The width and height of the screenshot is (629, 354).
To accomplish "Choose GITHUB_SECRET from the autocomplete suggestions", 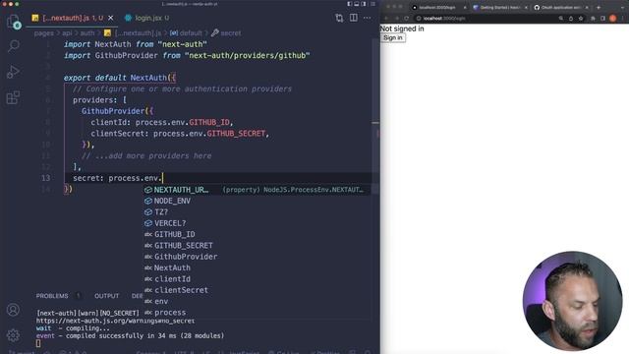I will pos(257,245).
